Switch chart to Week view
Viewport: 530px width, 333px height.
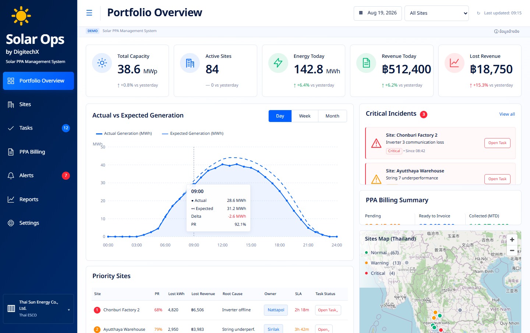click(305, 116)
